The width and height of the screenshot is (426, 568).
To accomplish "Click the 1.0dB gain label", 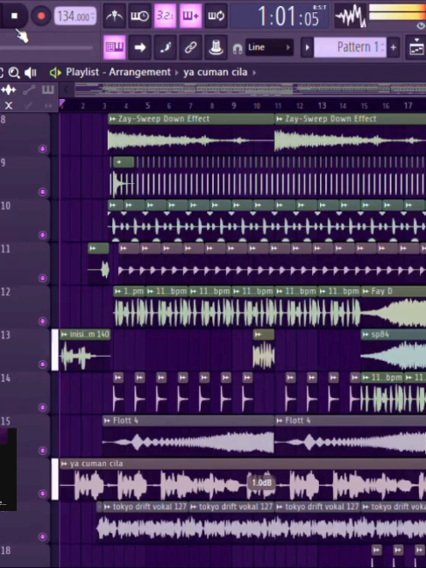I will (261, 483).
